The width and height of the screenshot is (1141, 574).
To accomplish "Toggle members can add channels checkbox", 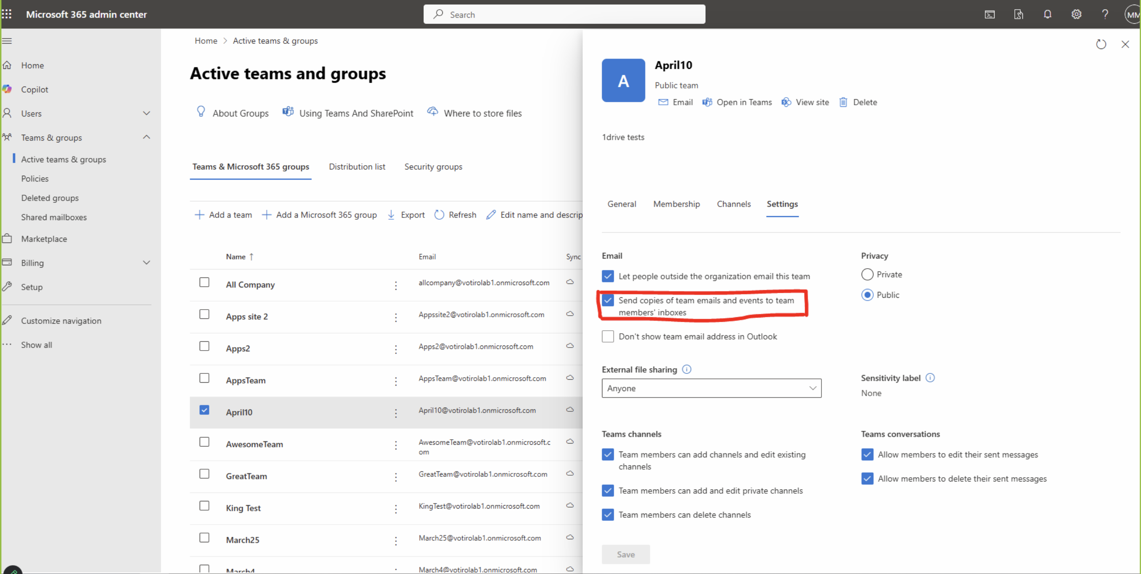I will click(608, 455).
